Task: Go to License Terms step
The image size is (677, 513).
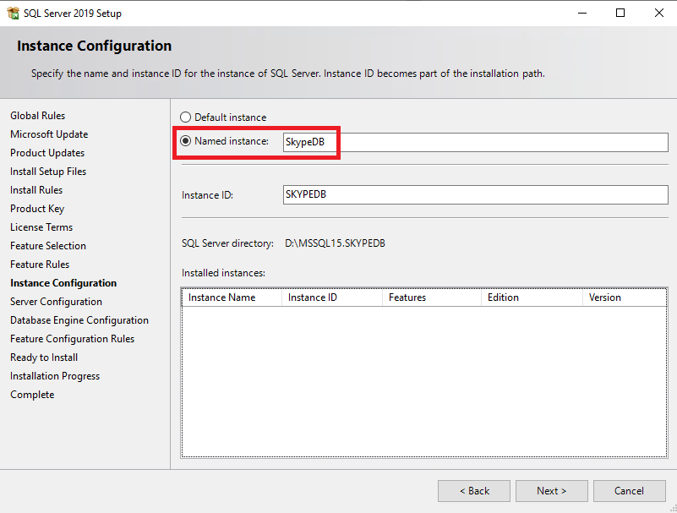Action: [41, 227]
